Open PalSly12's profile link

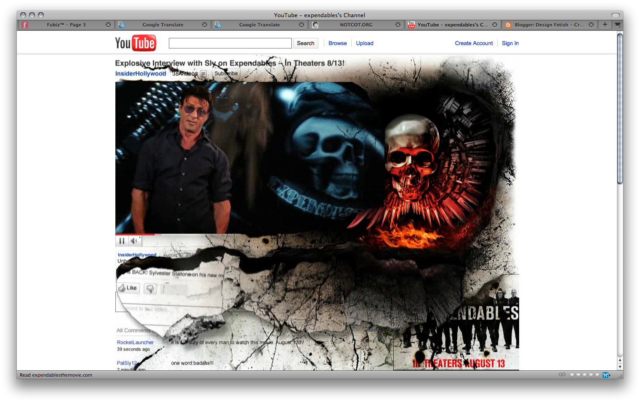pyautogui.click(x=127, y=363)
